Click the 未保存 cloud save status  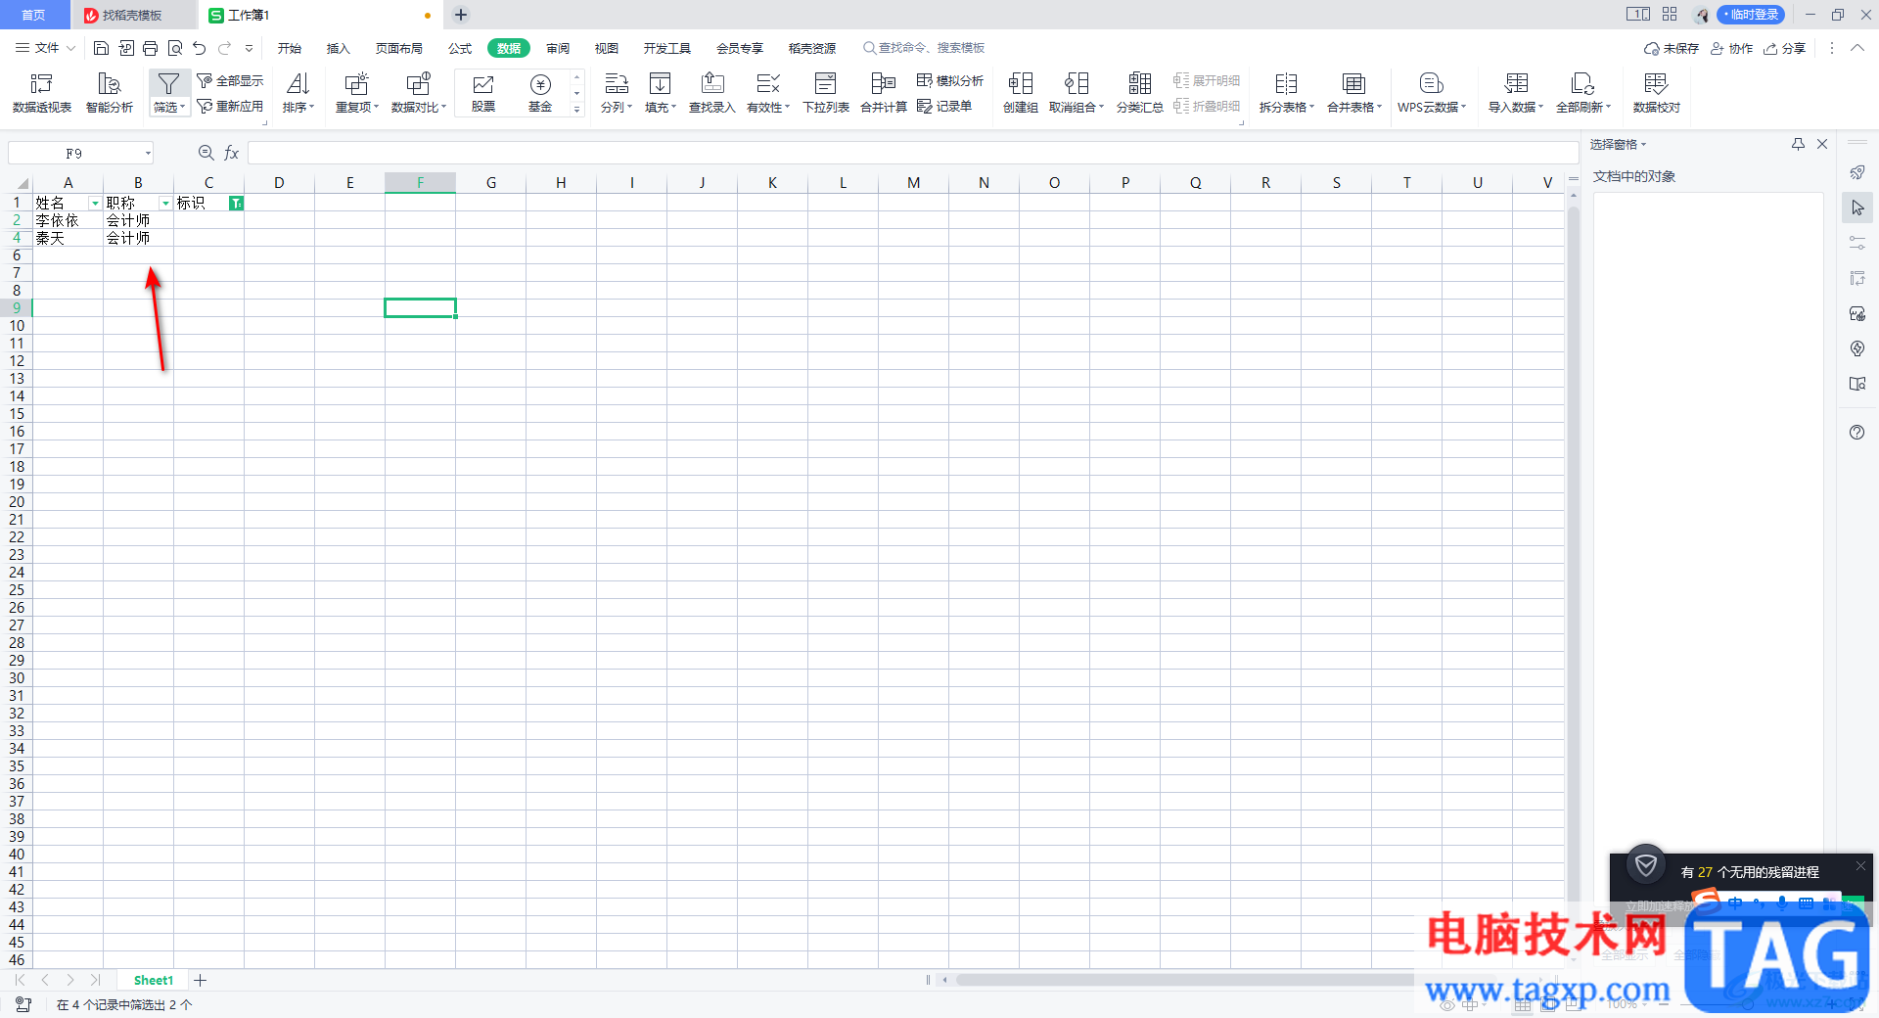(x=1672, y=48)
